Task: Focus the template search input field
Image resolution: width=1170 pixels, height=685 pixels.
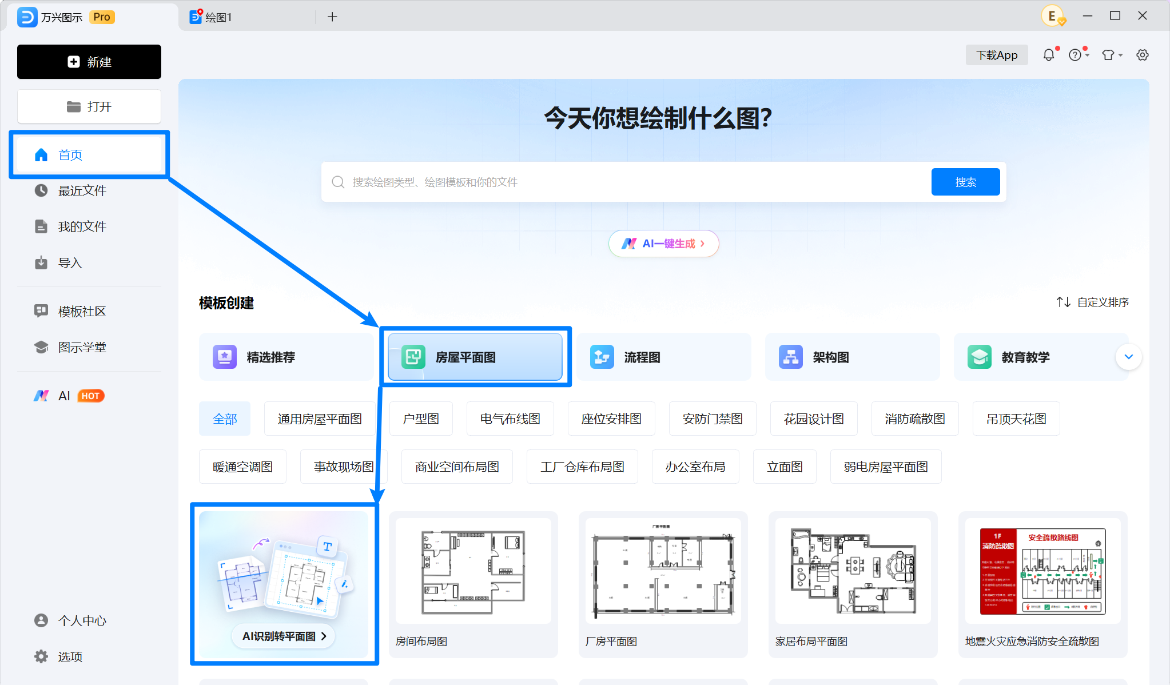Action: click(x=626, y=182)
